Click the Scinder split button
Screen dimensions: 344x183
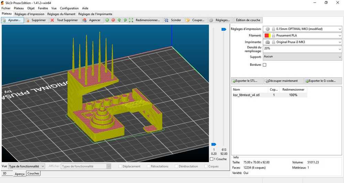pyautogui.click(x=173, y=20)
